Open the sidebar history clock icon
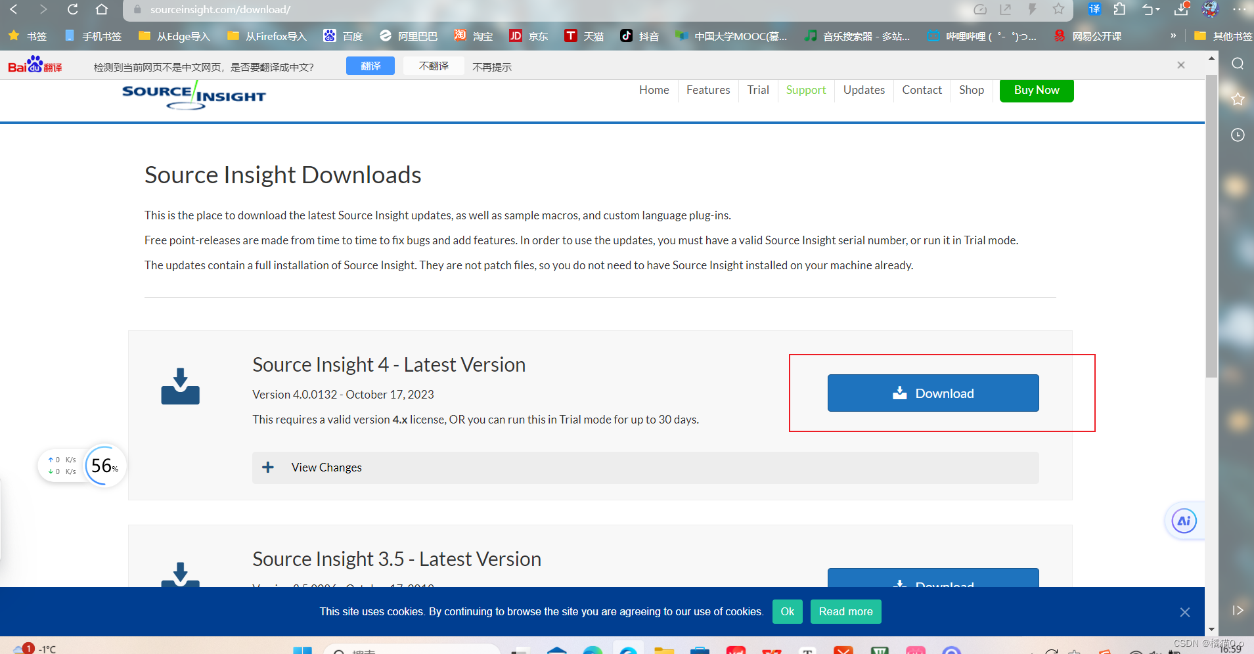This screenshot has height=654, width=1254. coord(1238,135)
